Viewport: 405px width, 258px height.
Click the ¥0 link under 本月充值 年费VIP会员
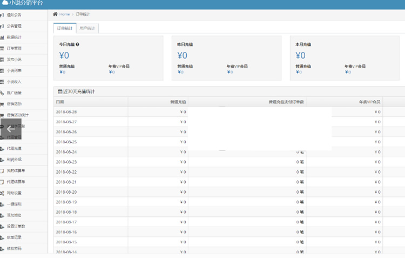coord(347,72)
